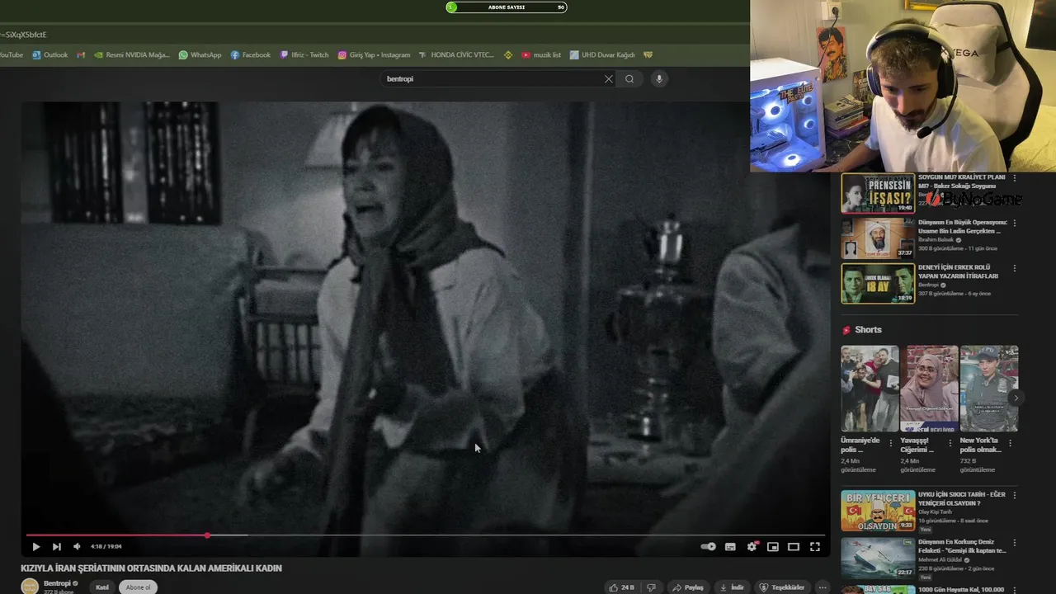1056x594 pixels.
Task: Open the Facebook bookmark
Action: [251, 55]
